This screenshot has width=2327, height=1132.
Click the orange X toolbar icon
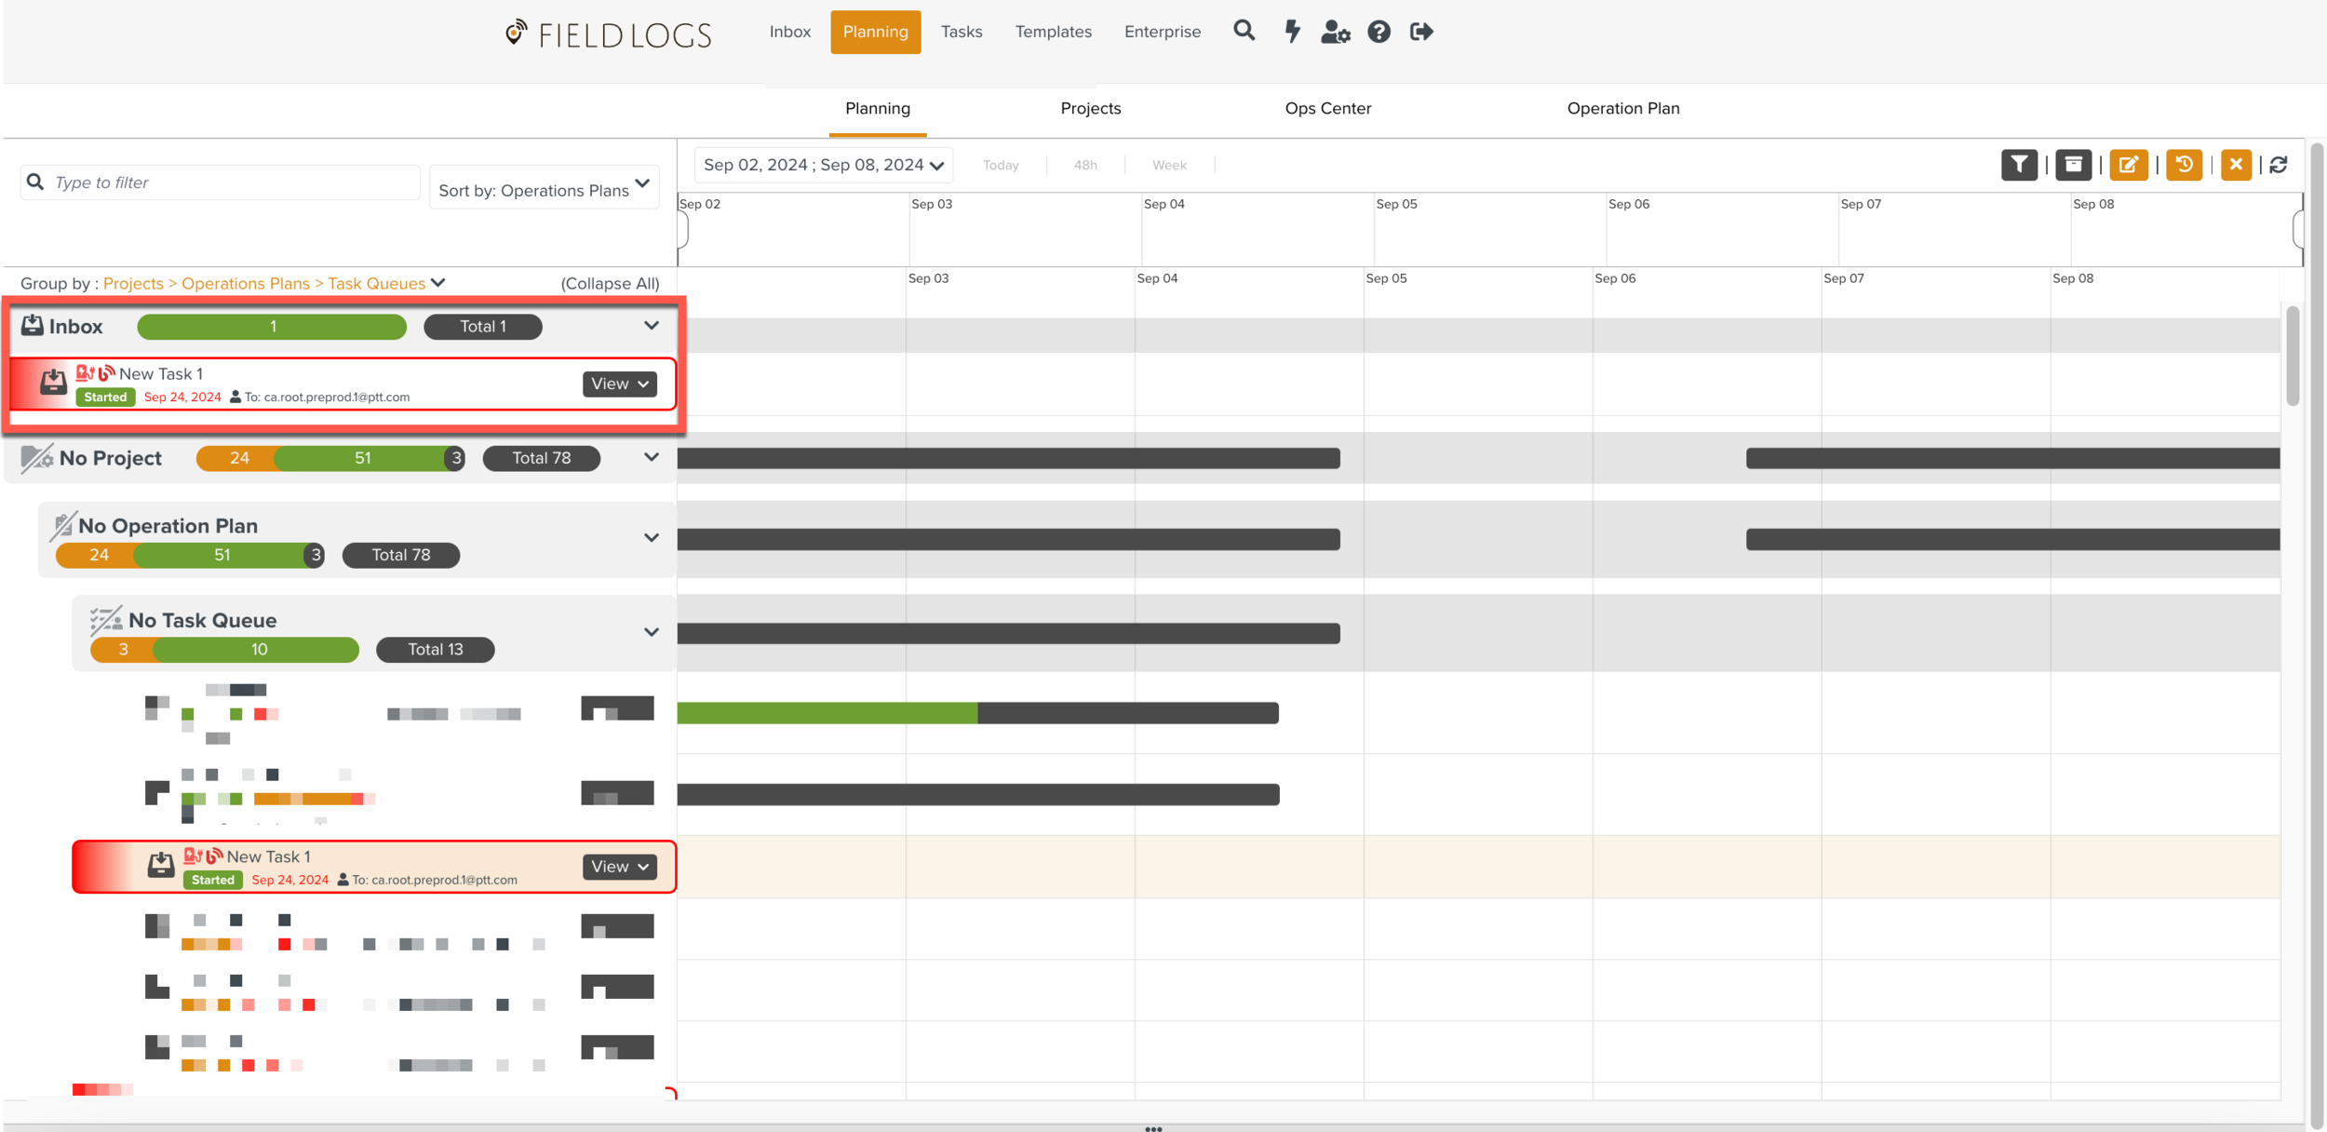click(x=2236, y=165)
